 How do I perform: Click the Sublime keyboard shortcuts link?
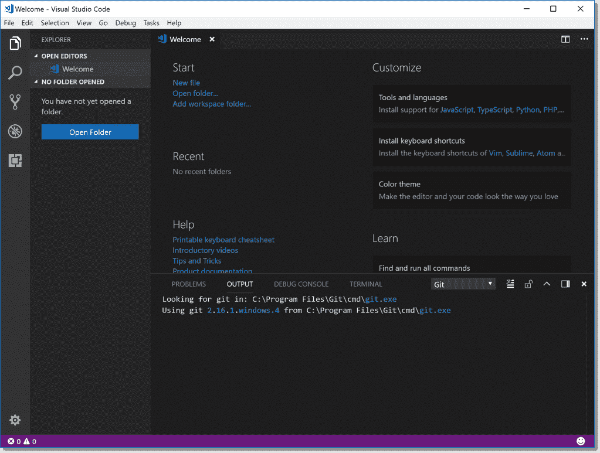click(519, 153)
